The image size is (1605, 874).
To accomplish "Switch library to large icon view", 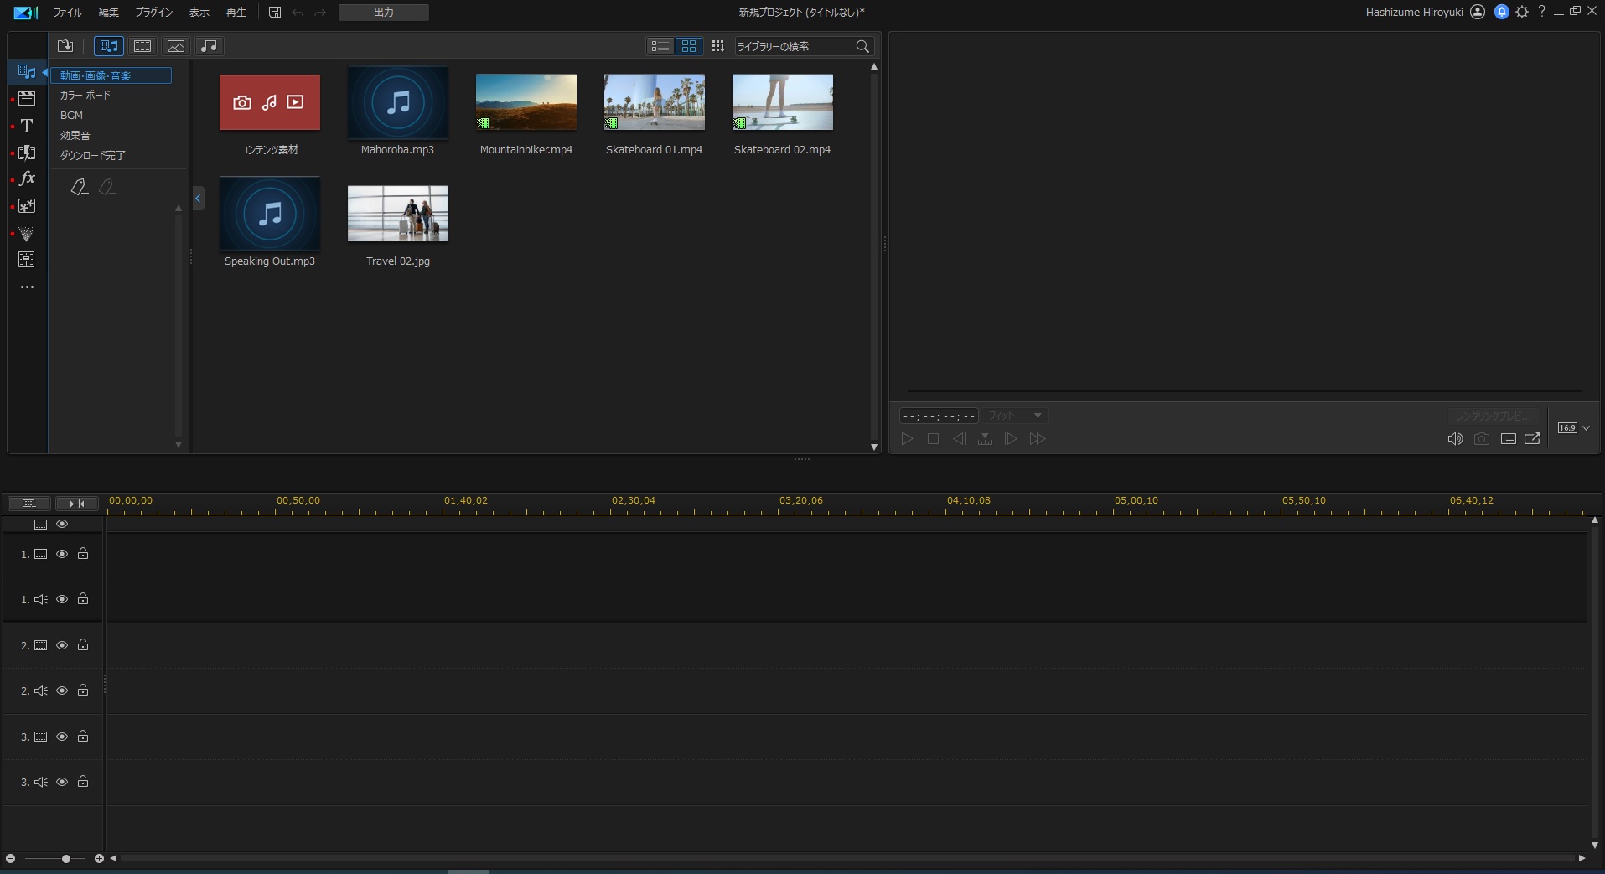I will pos(689,46).
